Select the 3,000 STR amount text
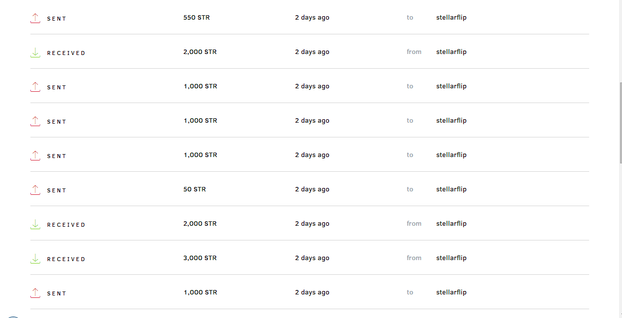The image size is (622, 318). (200, 258)
